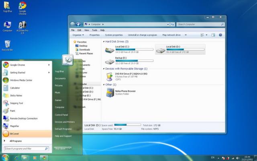The height and width of the screenshot is (161, 257).
Task: Click the Explorer forward arrow button
Action: pos(78,24)
